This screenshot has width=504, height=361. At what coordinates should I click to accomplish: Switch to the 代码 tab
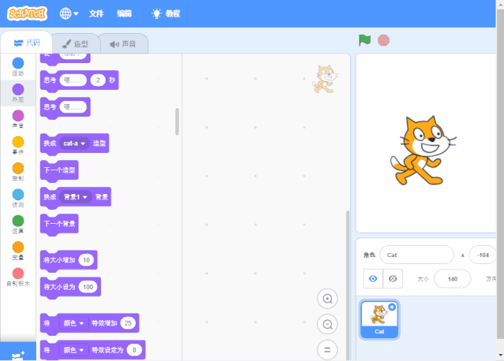pyautogui.click(x=27, y=43)
